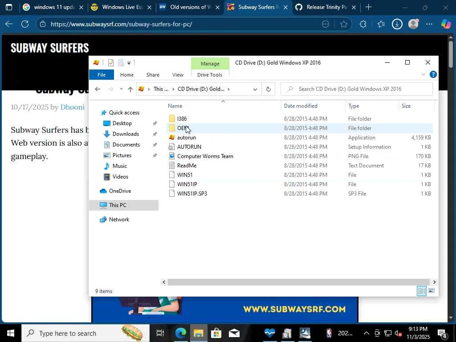Viewport: 456px width, 342px height.
Task: Open Windows Start menu
Action: (x=11, y=333)
